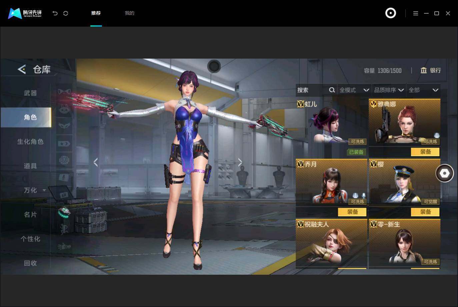Screen dimensions: 458x307
Task: Switch to the 推荐 tab
Action: (96, 13)
